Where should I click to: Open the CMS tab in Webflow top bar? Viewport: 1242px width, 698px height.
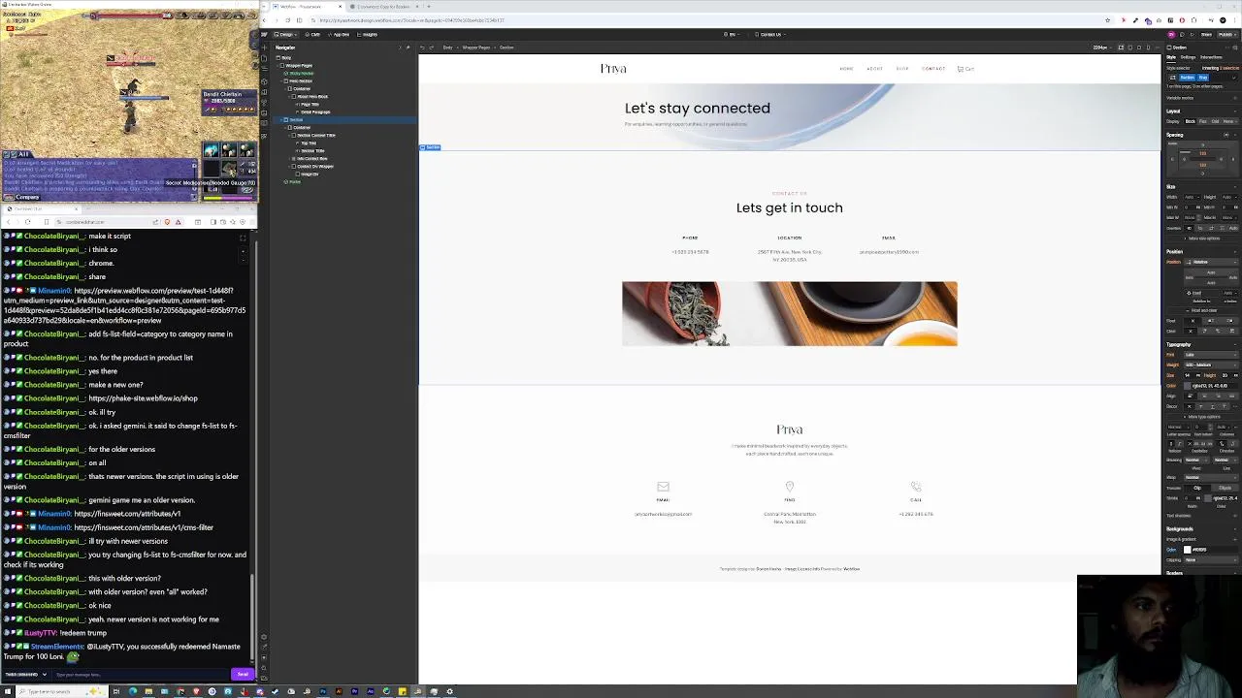coord(314,34)
